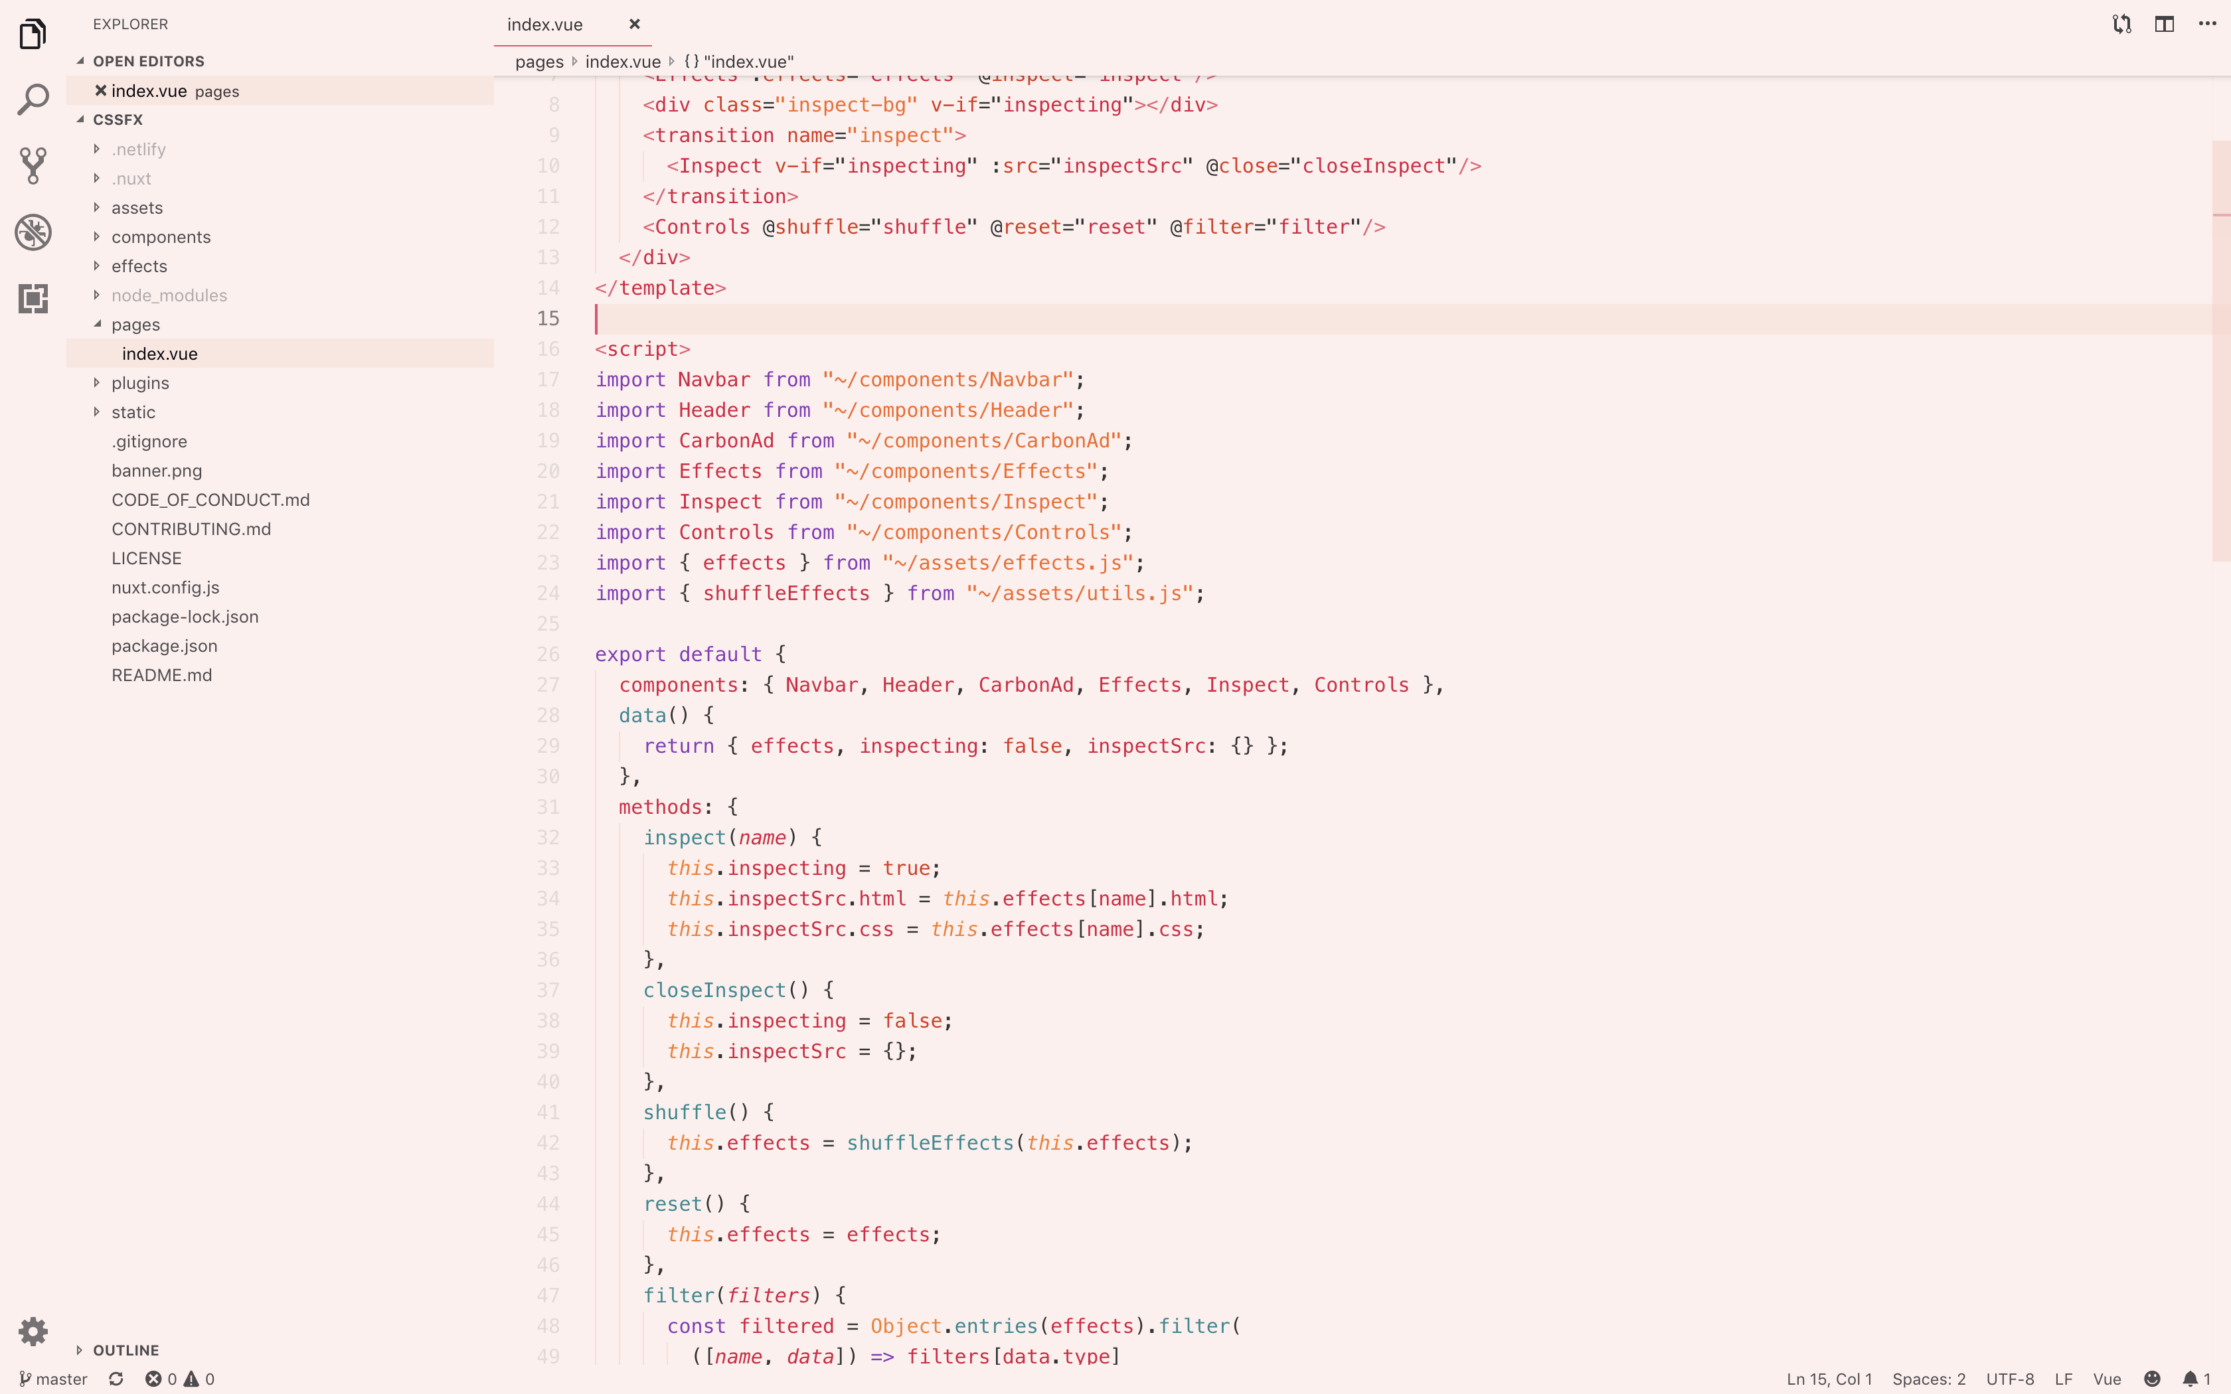Open the editor More Actions menu
This screenshot has height=1394, width=2231.
[x=2207, y=24]
